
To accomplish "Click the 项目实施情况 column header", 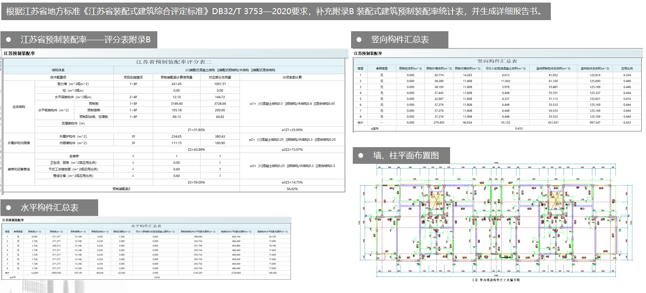I will 133,77.
